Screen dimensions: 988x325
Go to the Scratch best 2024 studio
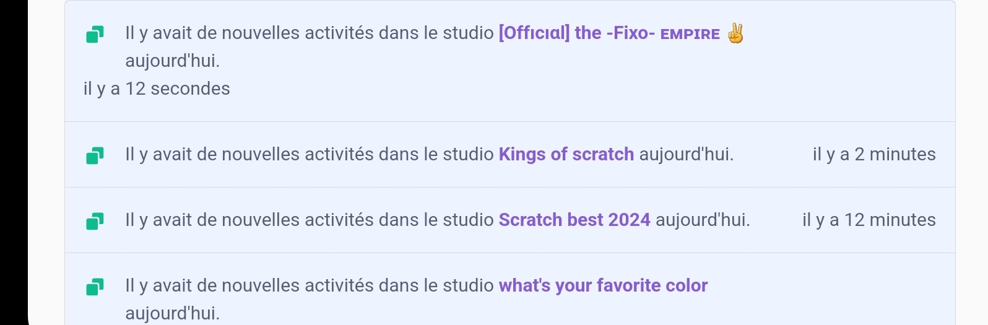point(574,220)
